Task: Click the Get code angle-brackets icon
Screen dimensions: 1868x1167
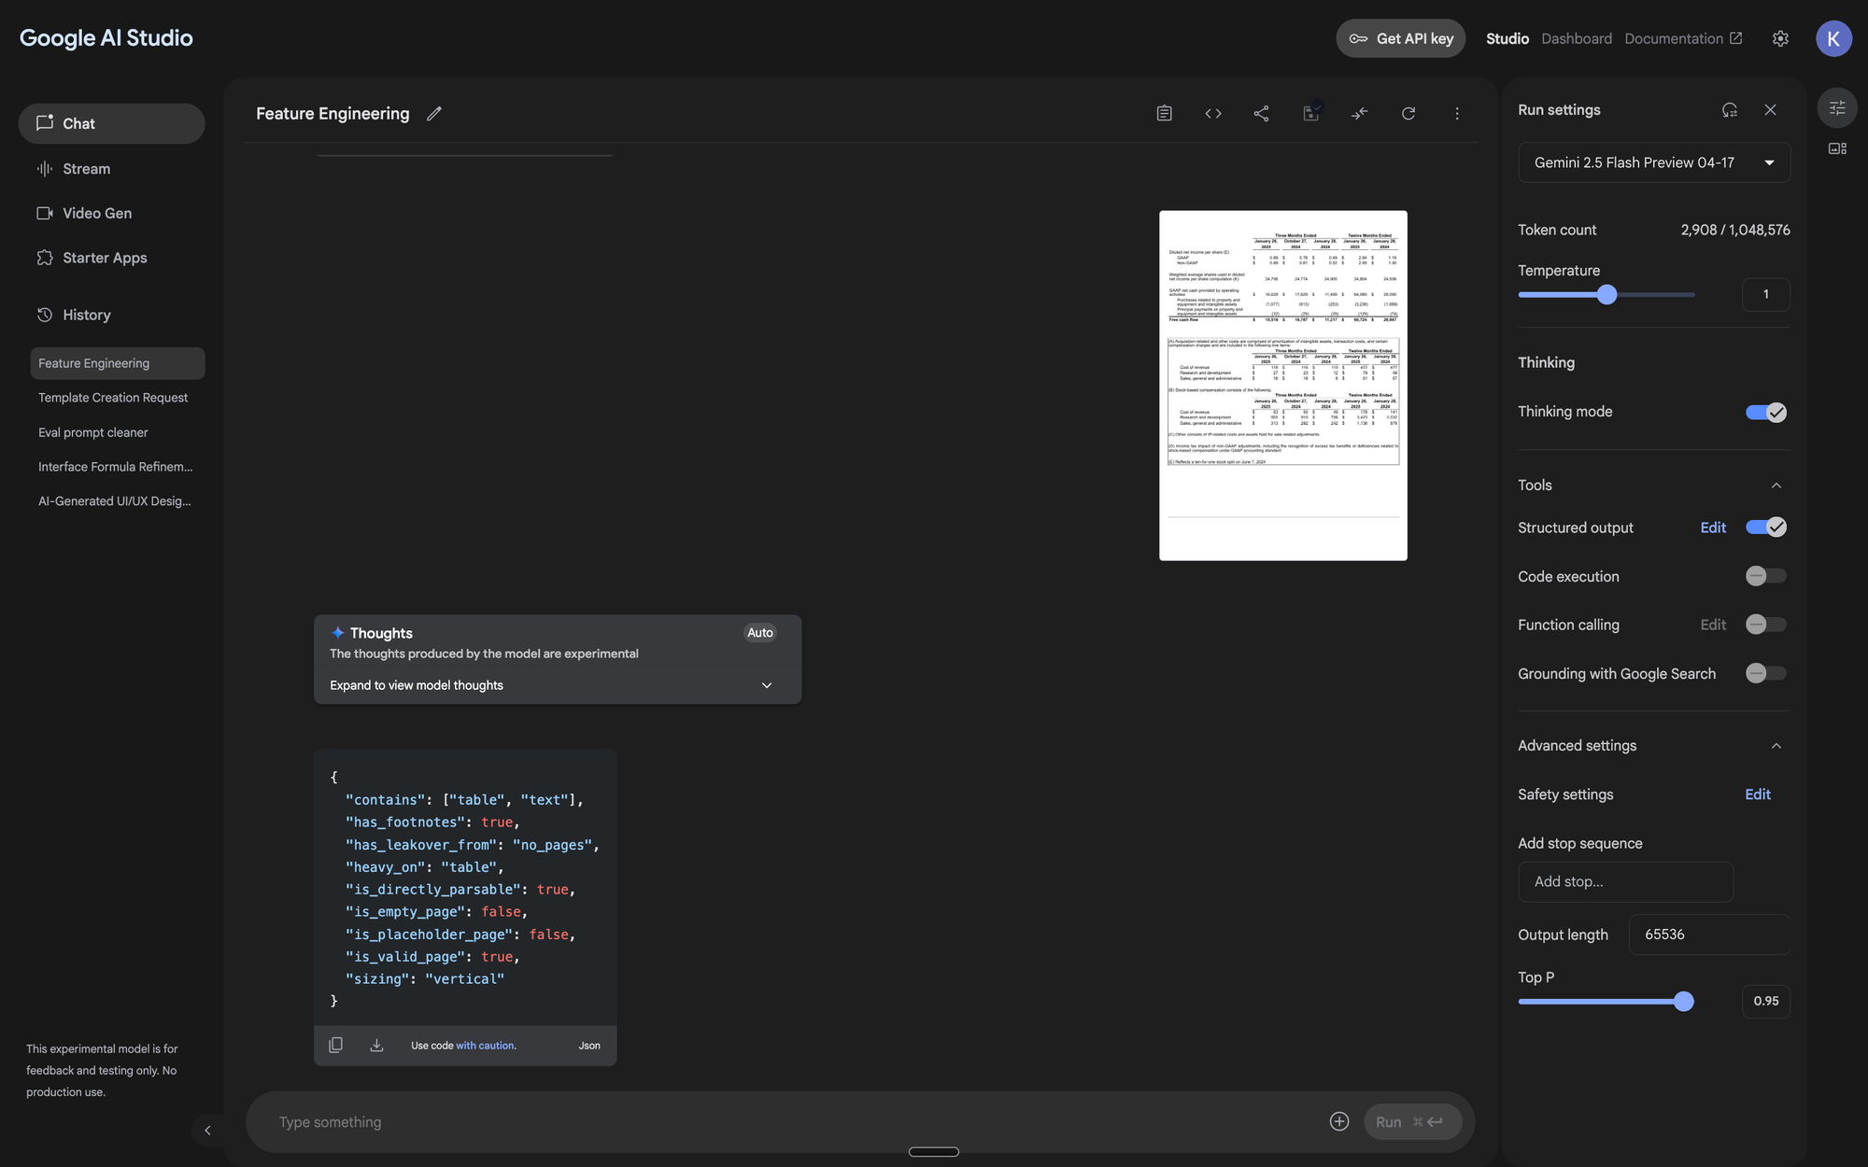Action: 1213,113
